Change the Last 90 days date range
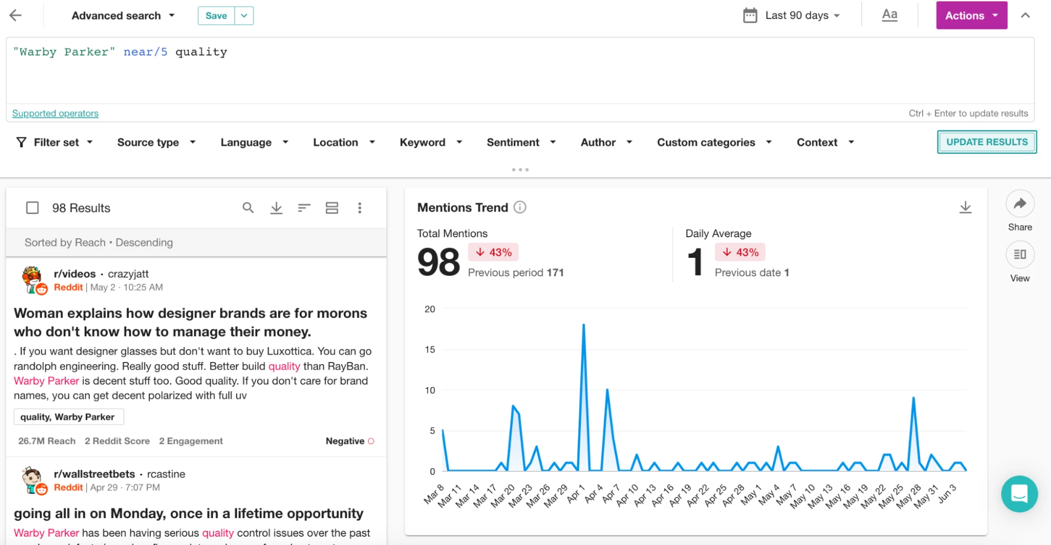The width and height of the screenshot is (1051, 545). (802, 15)
